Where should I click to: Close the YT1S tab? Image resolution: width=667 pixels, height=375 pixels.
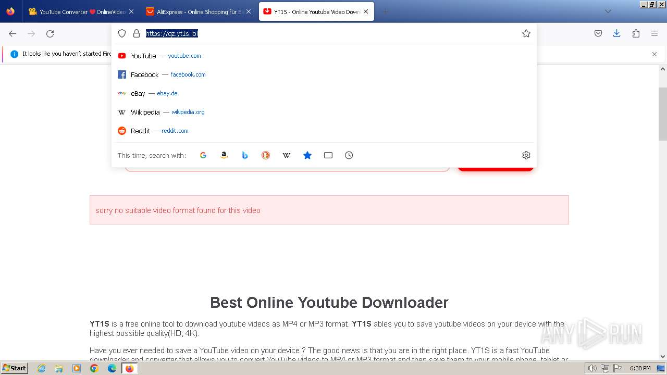pos(366,11)
